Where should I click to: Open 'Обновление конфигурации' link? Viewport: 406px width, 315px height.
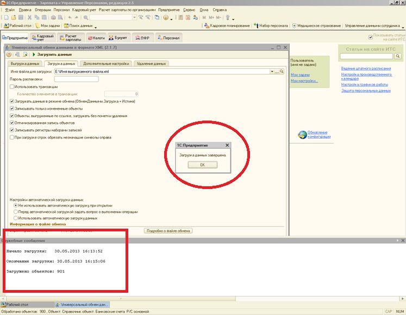pos(318,134)
